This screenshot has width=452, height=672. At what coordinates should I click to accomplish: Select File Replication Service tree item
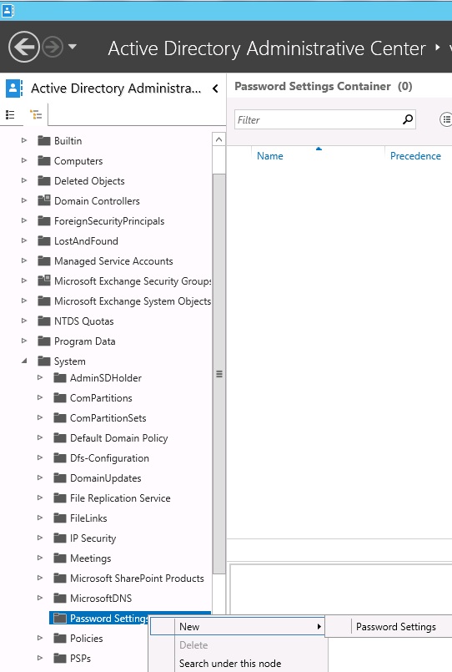120,498
